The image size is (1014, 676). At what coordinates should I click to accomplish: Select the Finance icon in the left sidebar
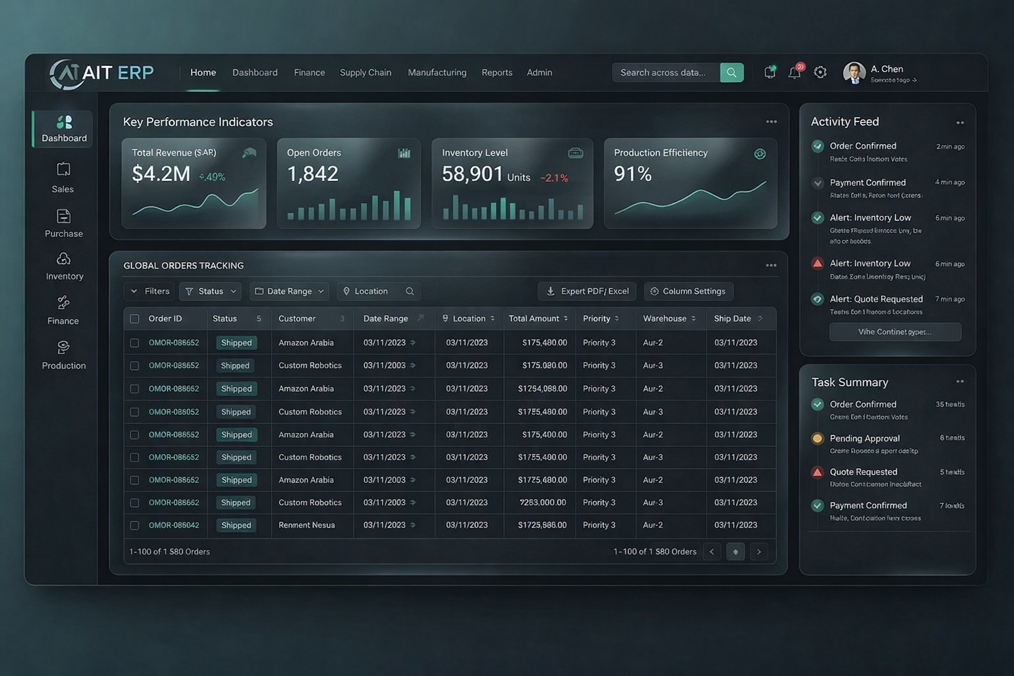[x=63, y=304]
